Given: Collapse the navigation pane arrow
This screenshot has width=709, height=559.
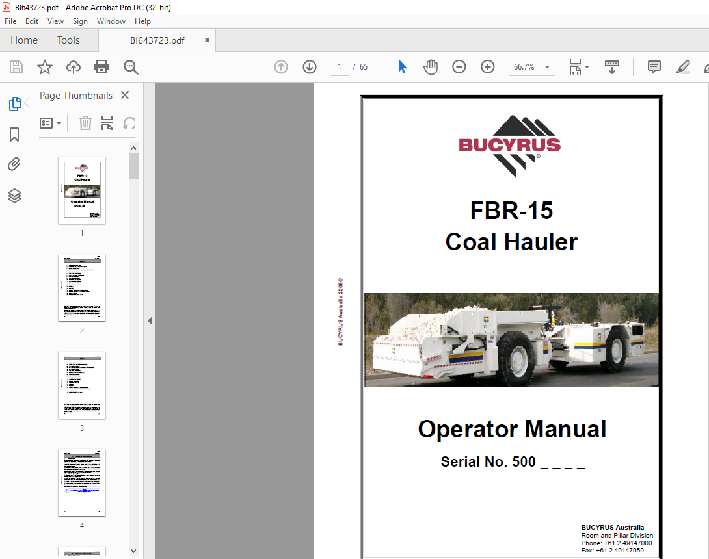Looking at the screenshot, I should click(150, 321).
